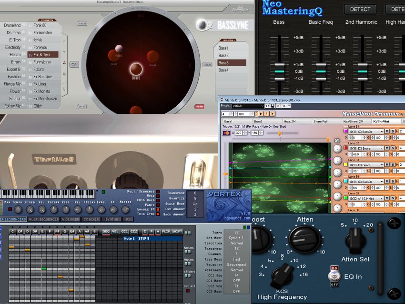Click the P record icon in Mandelbrot Drummer toolbar
This screenshot has width=405, height=304.
point(256,113)
